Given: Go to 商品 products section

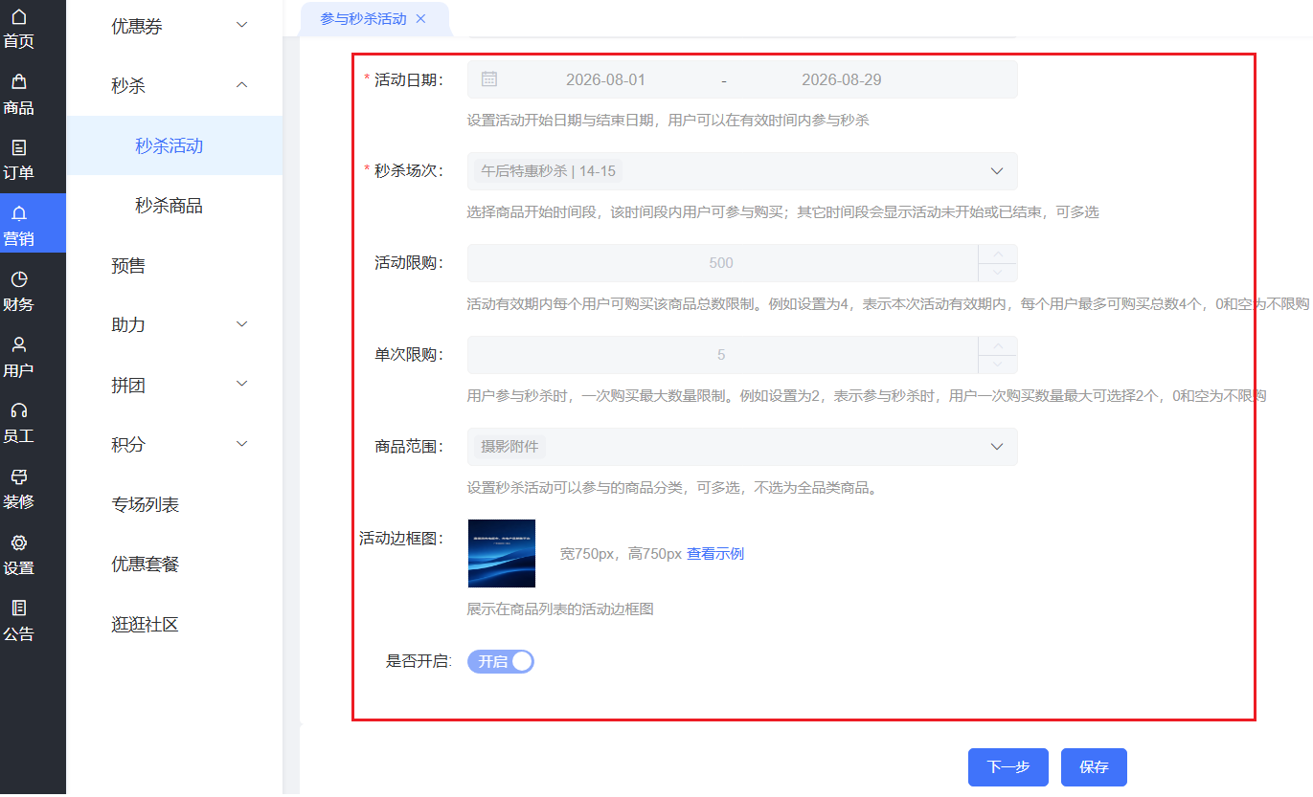Looking at the screenshot, I should click(18, 94).
